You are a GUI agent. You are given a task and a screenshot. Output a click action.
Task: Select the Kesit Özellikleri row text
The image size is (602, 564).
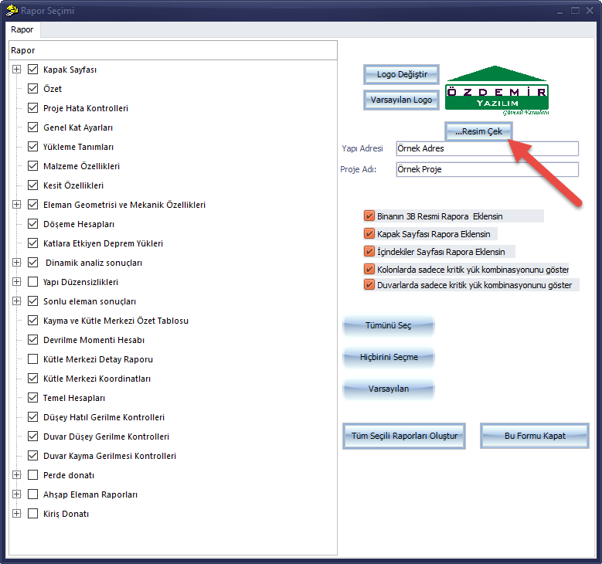click(x=73, y=185)
